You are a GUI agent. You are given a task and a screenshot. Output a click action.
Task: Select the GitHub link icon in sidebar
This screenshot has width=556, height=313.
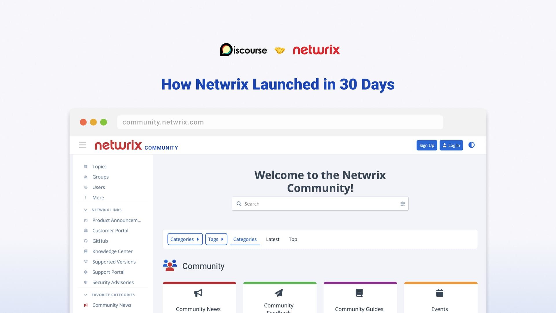(85, 241)
